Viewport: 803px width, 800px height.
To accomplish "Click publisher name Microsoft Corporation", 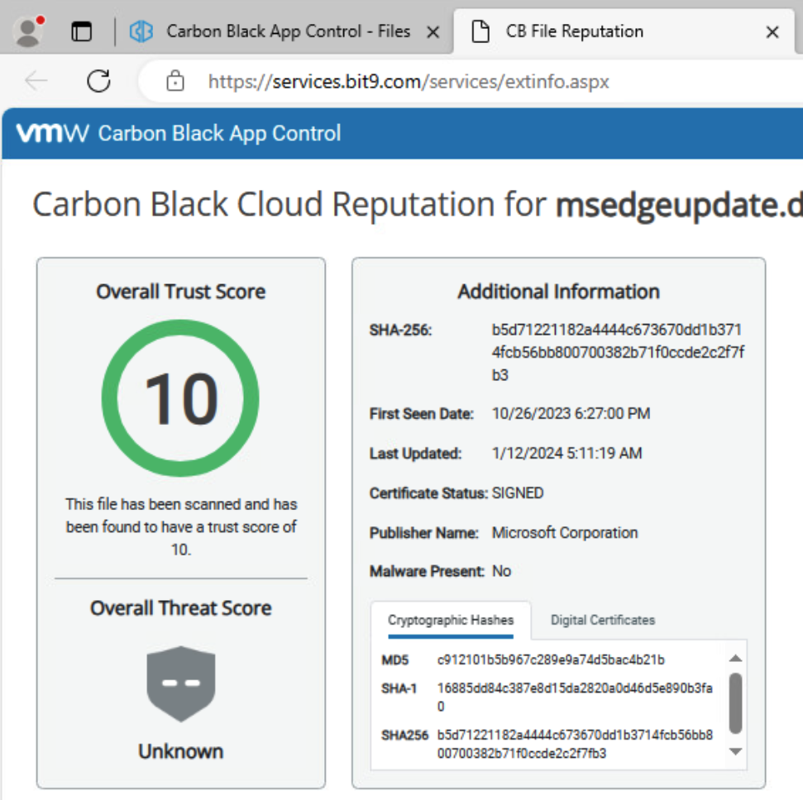I will click(x=565, y=533).
